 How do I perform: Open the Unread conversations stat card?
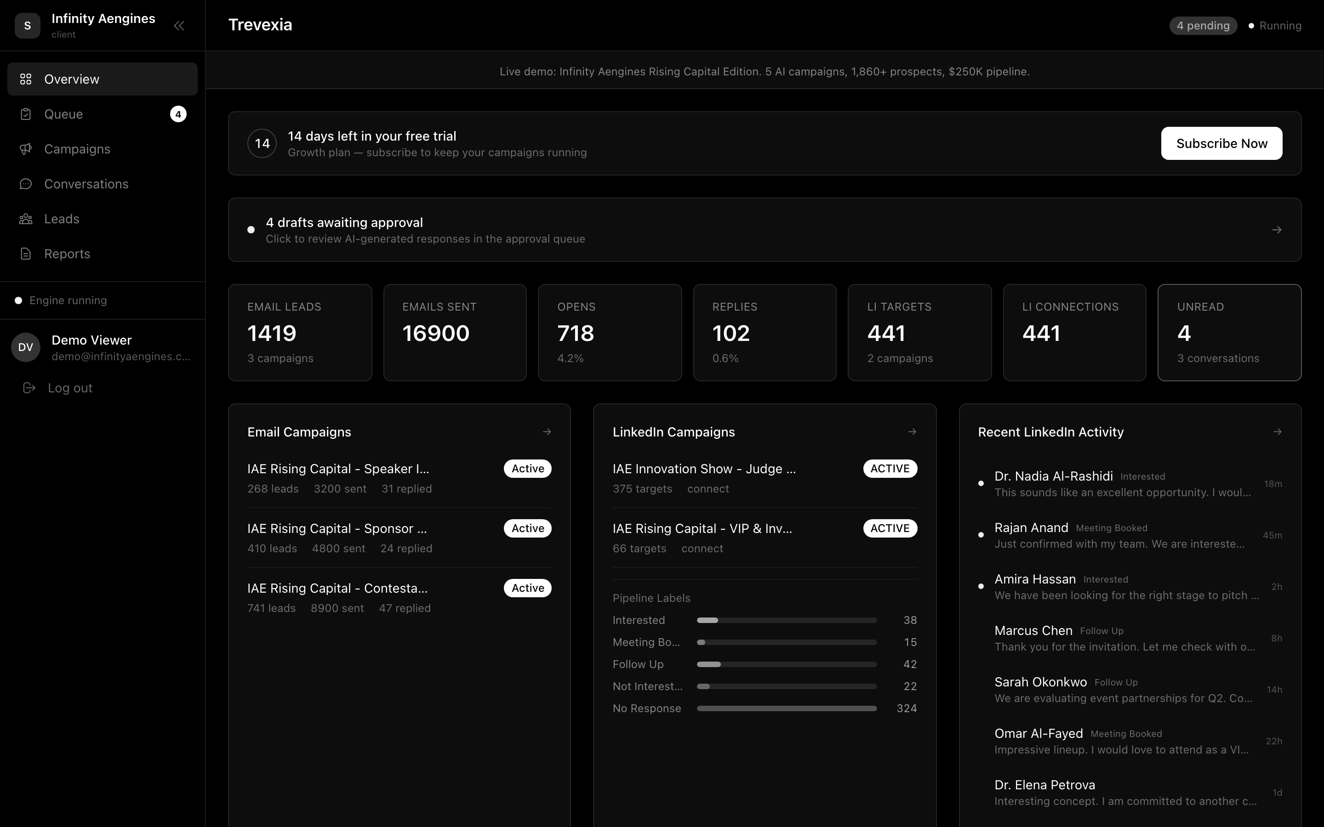point(1229,333)
